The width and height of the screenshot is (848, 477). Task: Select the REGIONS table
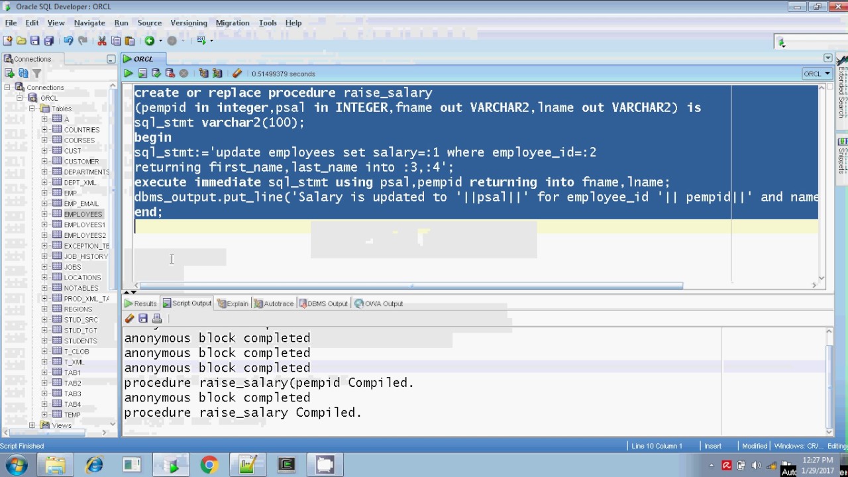point(78,309)
